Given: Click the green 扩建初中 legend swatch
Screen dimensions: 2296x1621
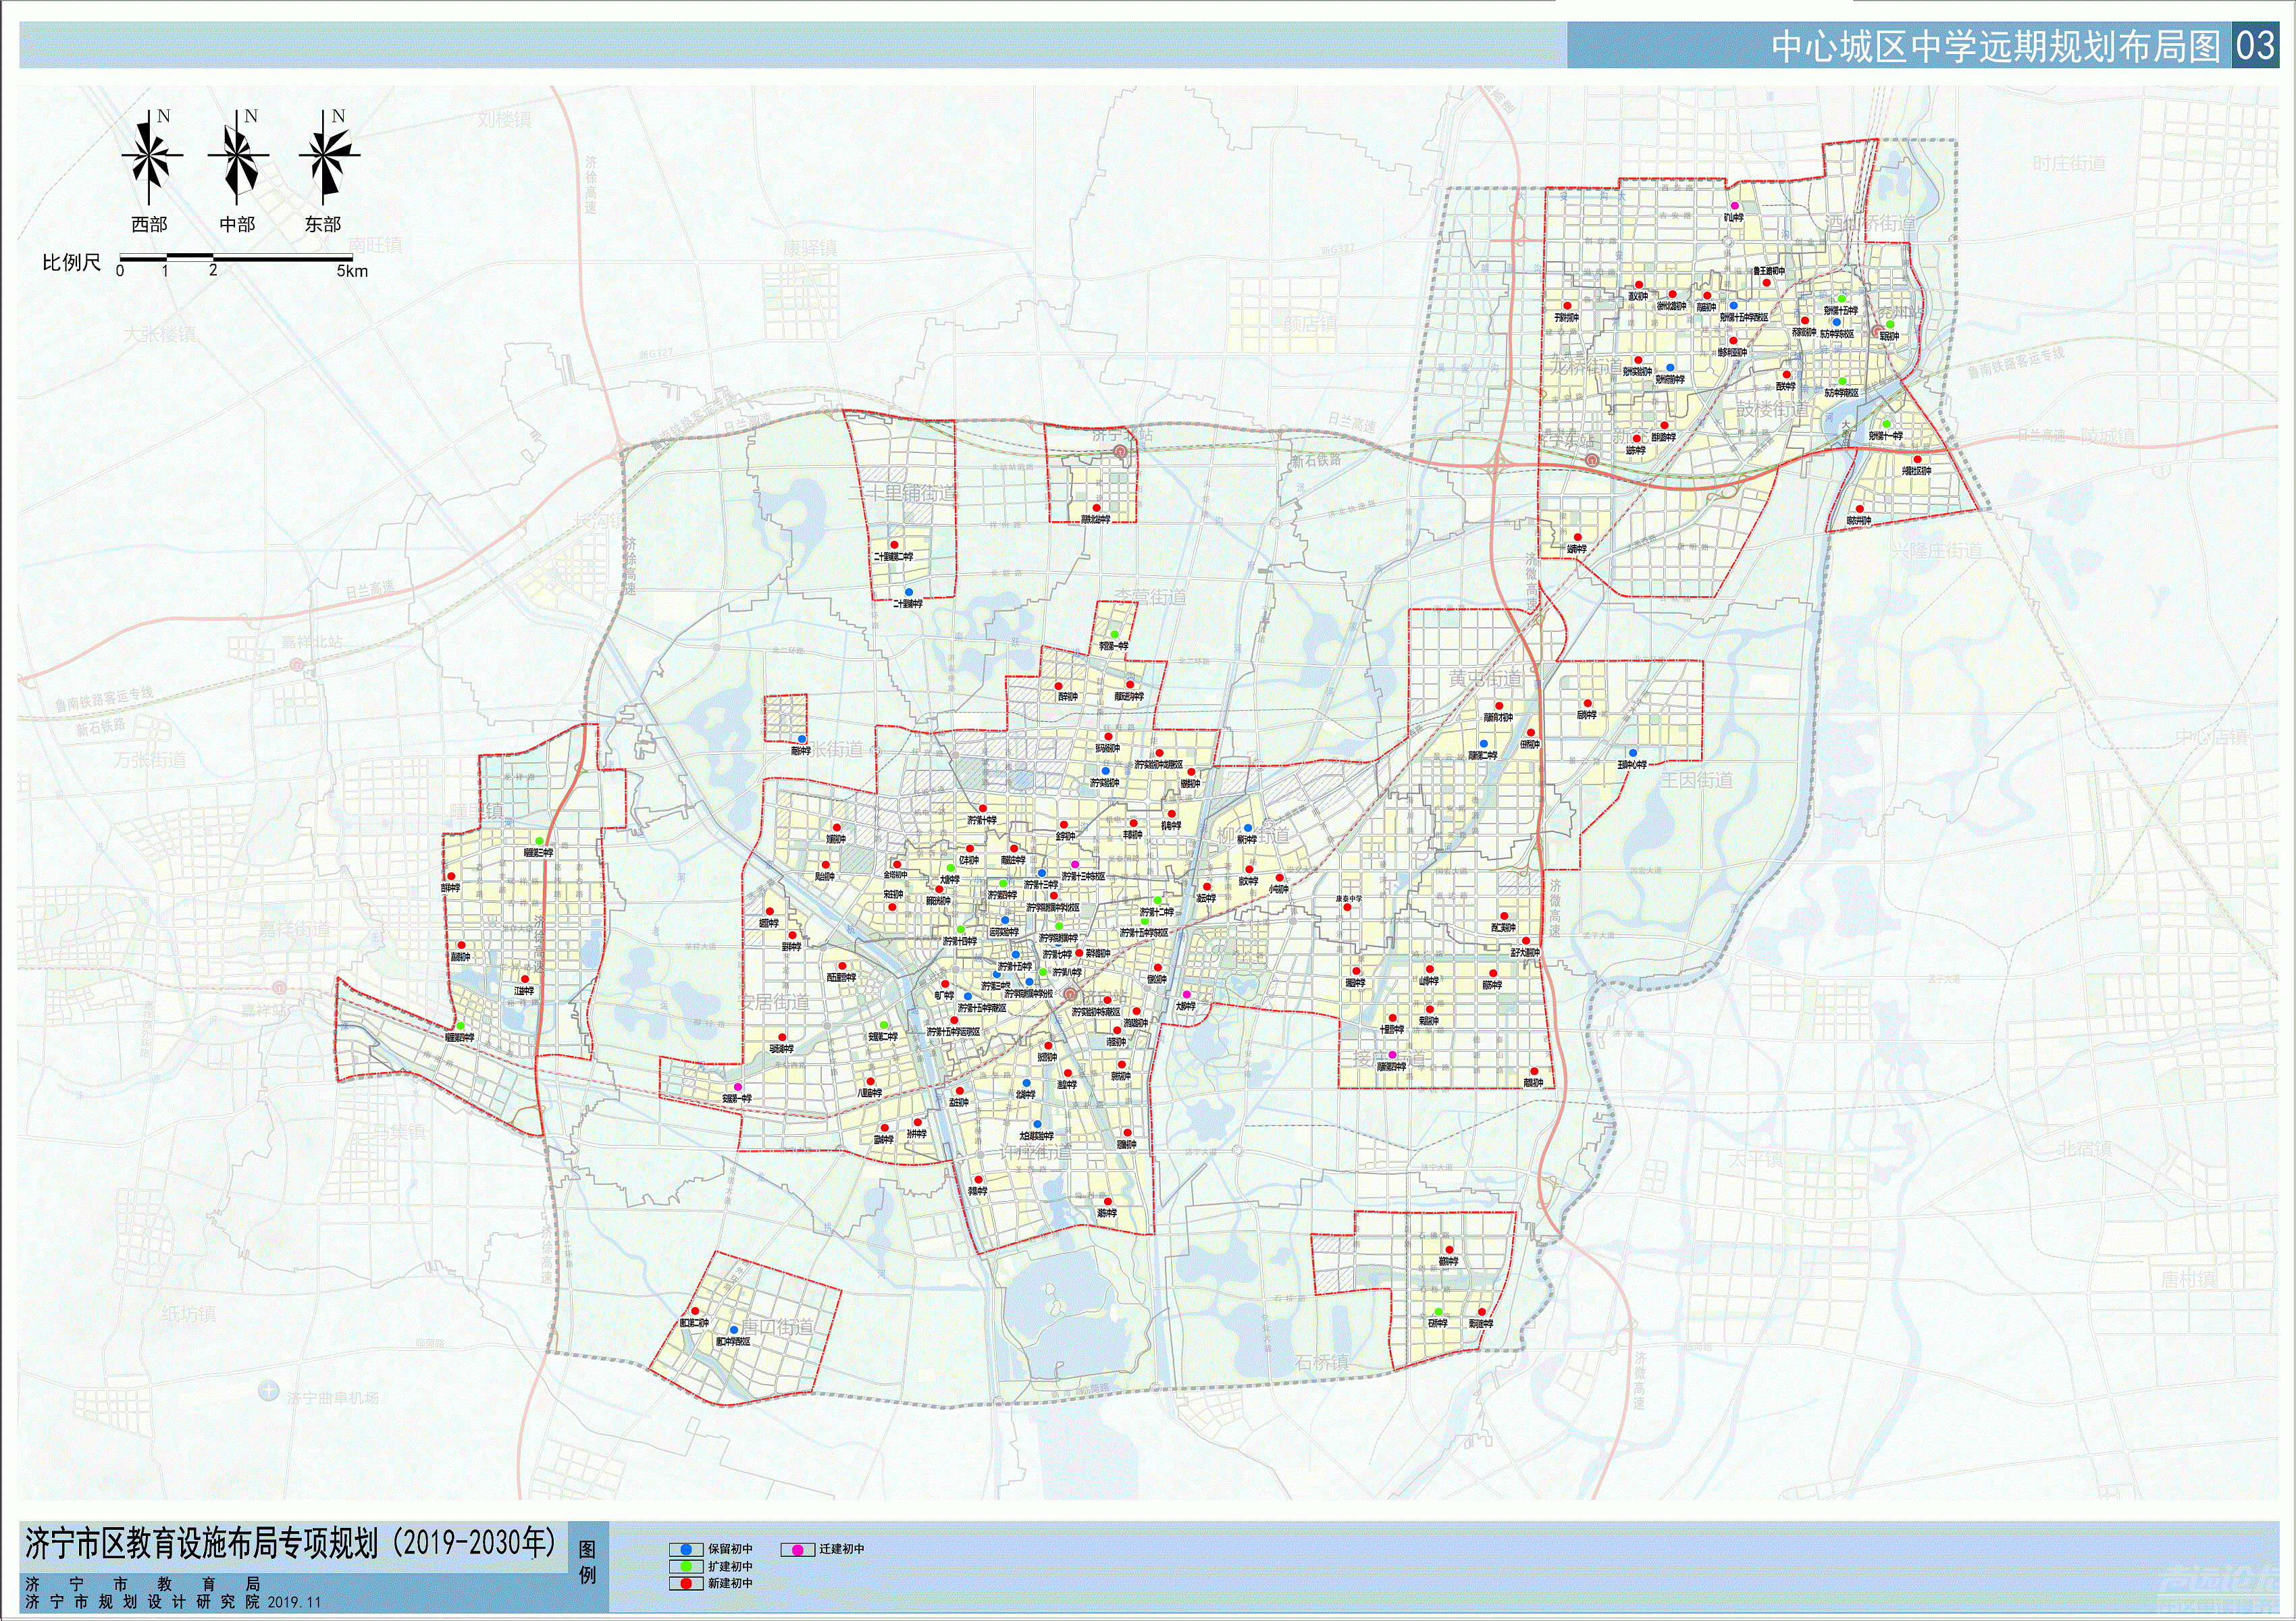Looking at the screenshot, I should 686,1566.
